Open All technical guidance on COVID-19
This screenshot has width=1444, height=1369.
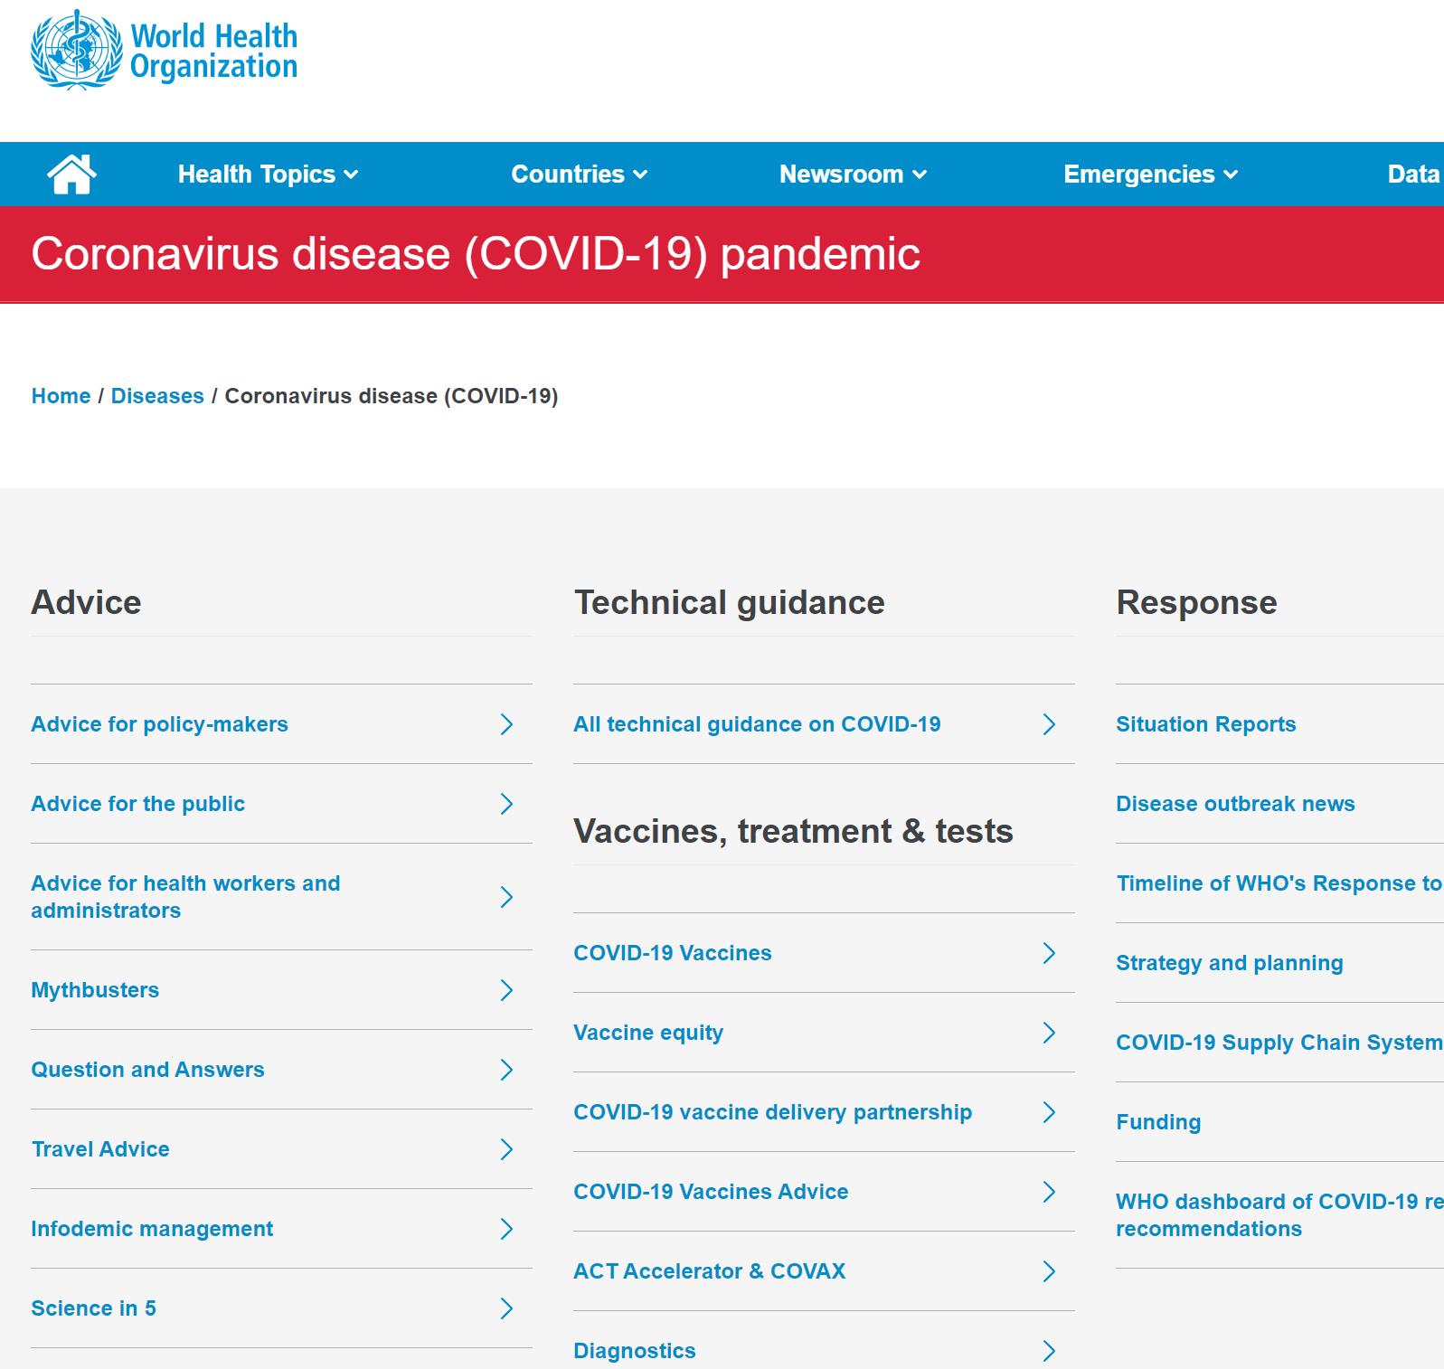click(x=757, y=724)
